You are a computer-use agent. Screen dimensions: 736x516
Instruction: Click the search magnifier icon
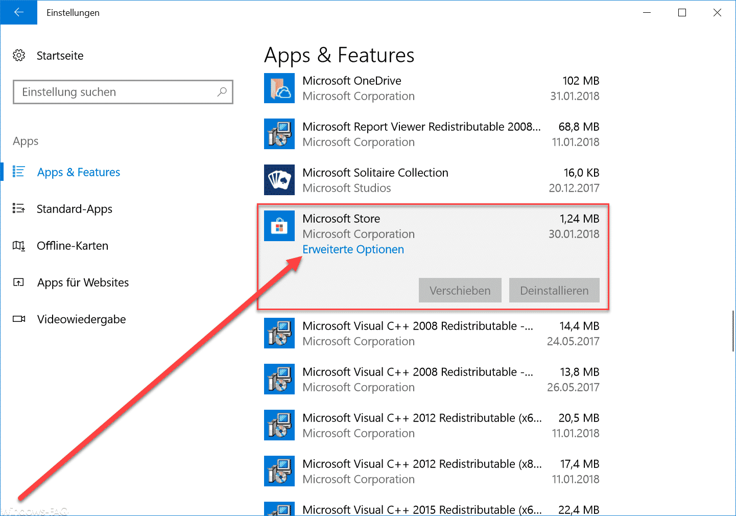(x=222, y=92)
